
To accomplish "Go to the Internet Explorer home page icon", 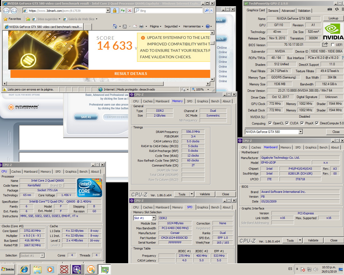I will pyautogui.click(x=115, y=26).
